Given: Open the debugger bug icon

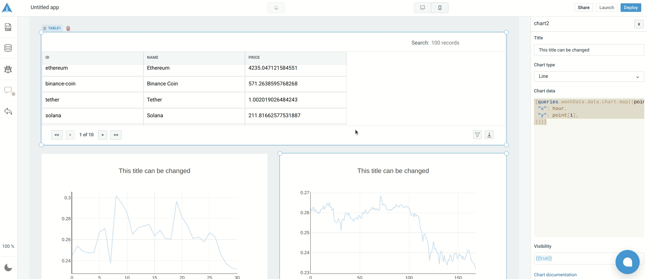Looking at the screenshot, I should [x=8, y=69].
